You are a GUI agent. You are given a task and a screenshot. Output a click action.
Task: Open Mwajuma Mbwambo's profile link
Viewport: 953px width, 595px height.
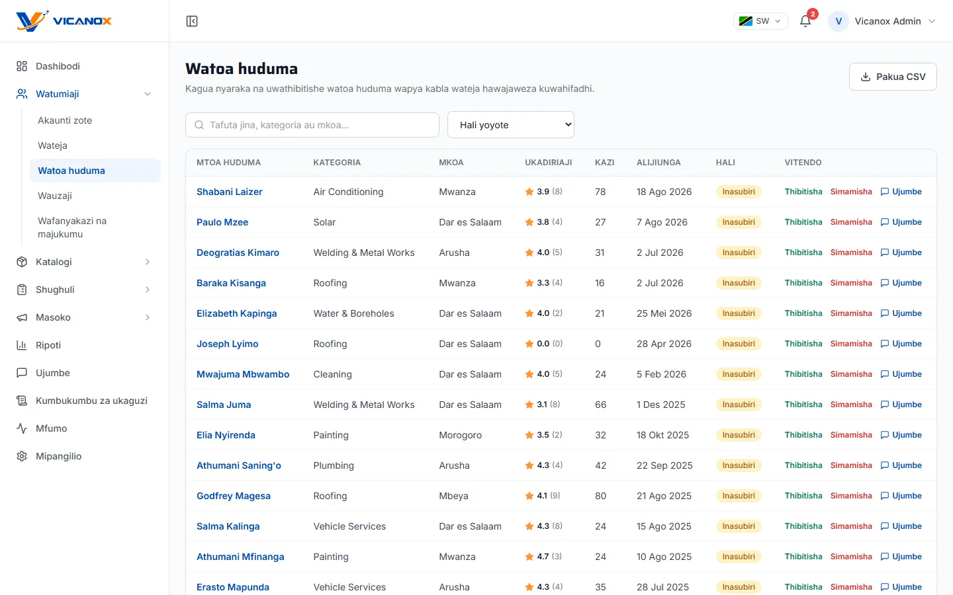pyautogui.click(x=243, y=374)
